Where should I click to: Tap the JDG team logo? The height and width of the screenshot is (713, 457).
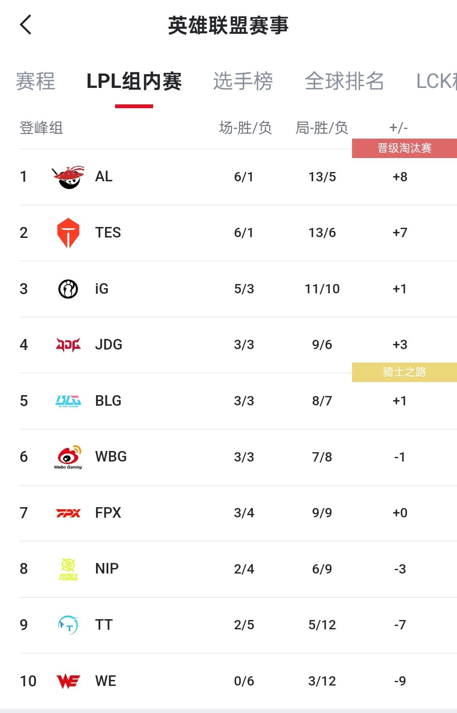[68, 345]
